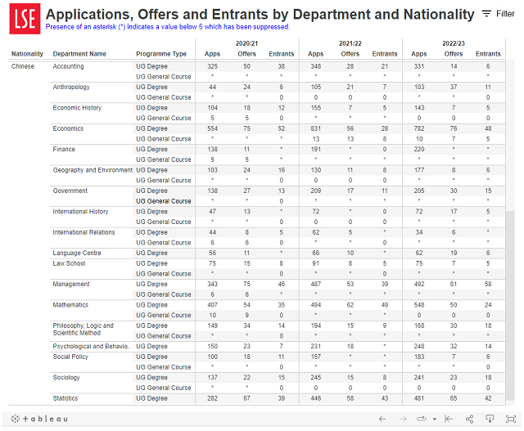Click Law School 2021/22 Apps value 91
This screenshot has height=431, width=524.
[316, 263]
